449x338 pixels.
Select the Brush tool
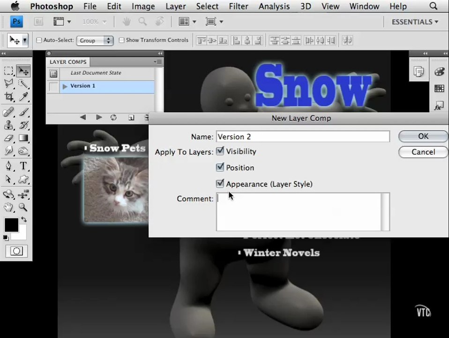(x=23, y=112)
